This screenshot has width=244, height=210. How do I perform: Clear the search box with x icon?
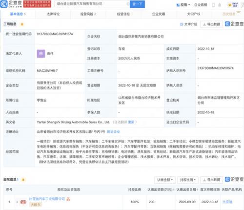(128, 4)
